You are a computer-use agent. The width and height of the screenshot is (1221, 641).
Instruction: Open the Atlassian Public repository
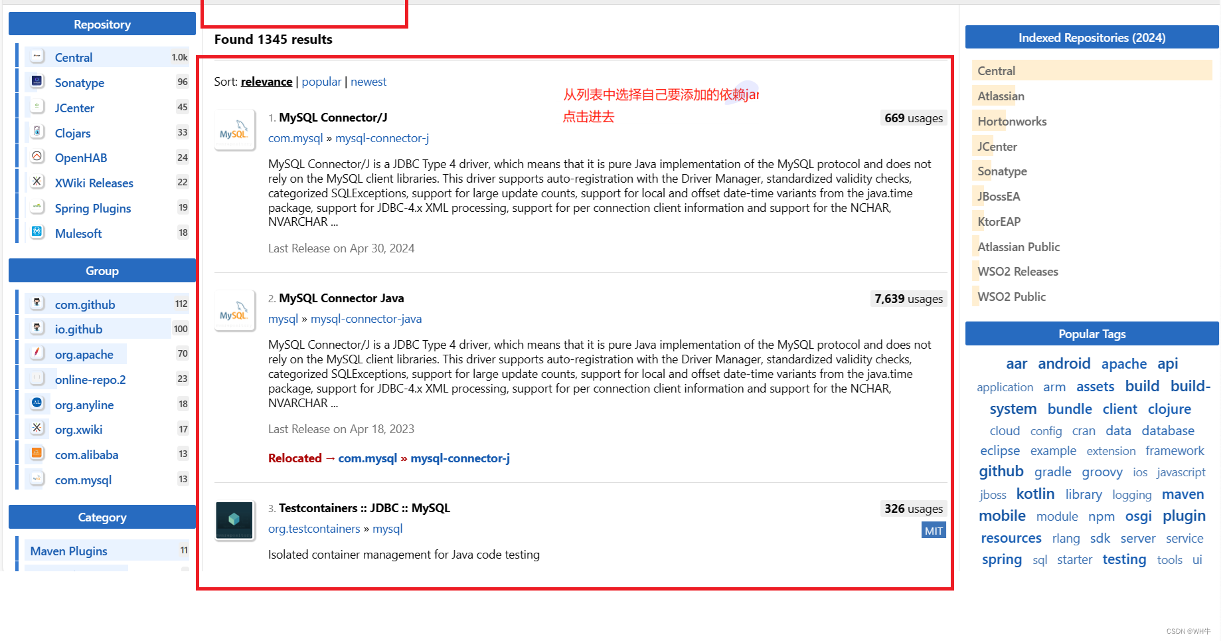coord(1018,246)
